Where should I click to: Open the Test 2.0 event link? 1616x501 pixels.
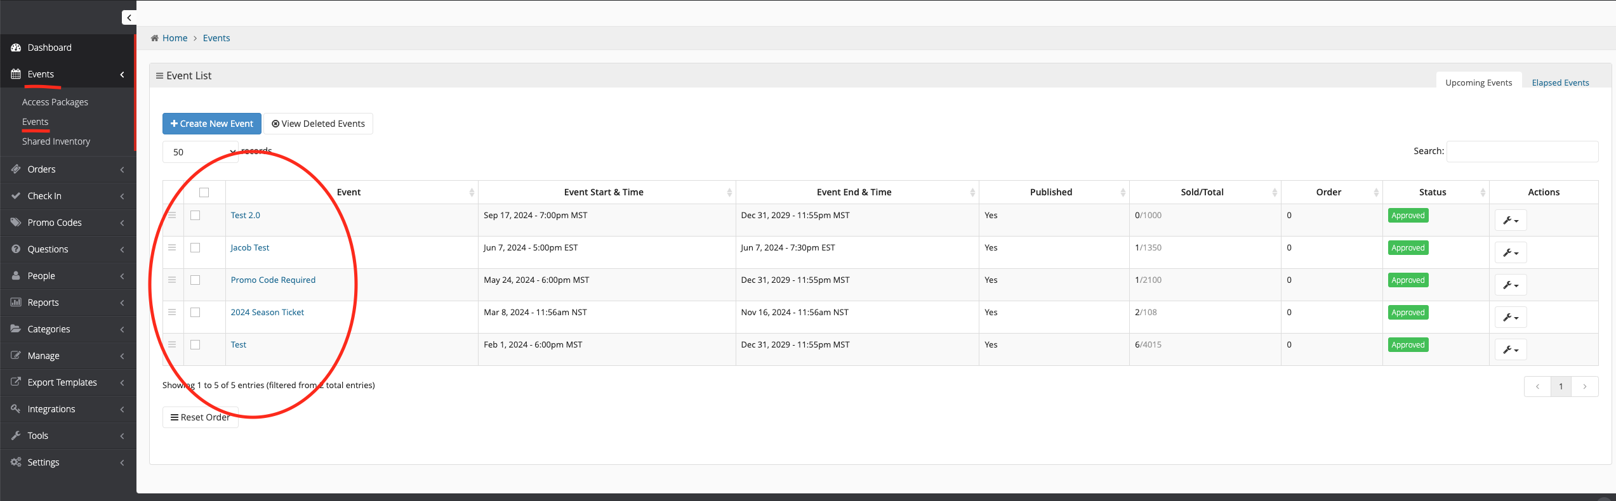246,216
